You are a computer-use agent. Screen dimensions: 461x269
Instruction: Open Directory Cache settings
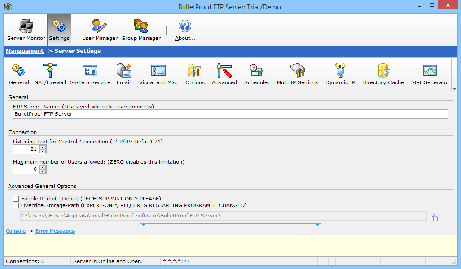pos(383,74)
